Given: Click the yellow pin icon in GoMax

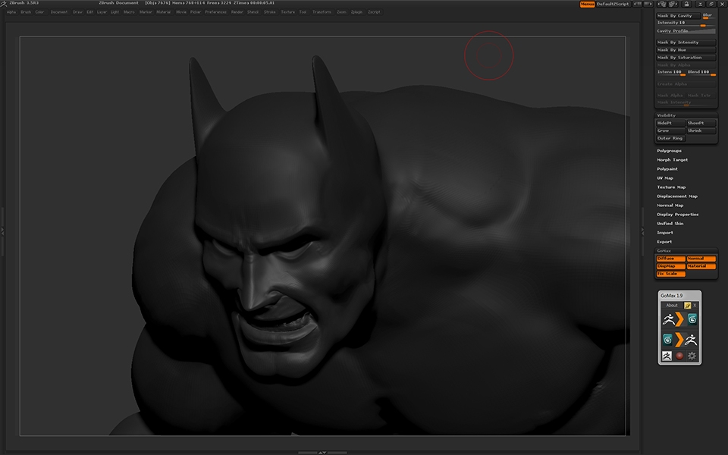Looking at the screenshot, I should click(687, 306).
